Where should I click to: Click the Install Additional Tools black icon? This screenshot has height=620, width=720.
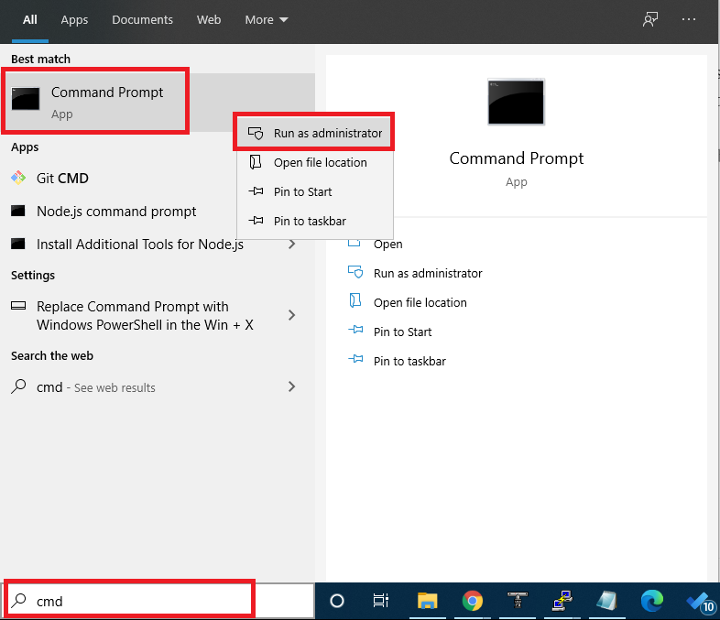click(18, 244)
